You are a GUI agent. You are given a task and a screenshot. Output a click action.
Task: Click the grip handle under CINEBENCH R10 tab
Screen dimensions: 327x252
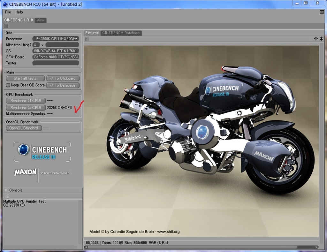click(x=6, y=26)
